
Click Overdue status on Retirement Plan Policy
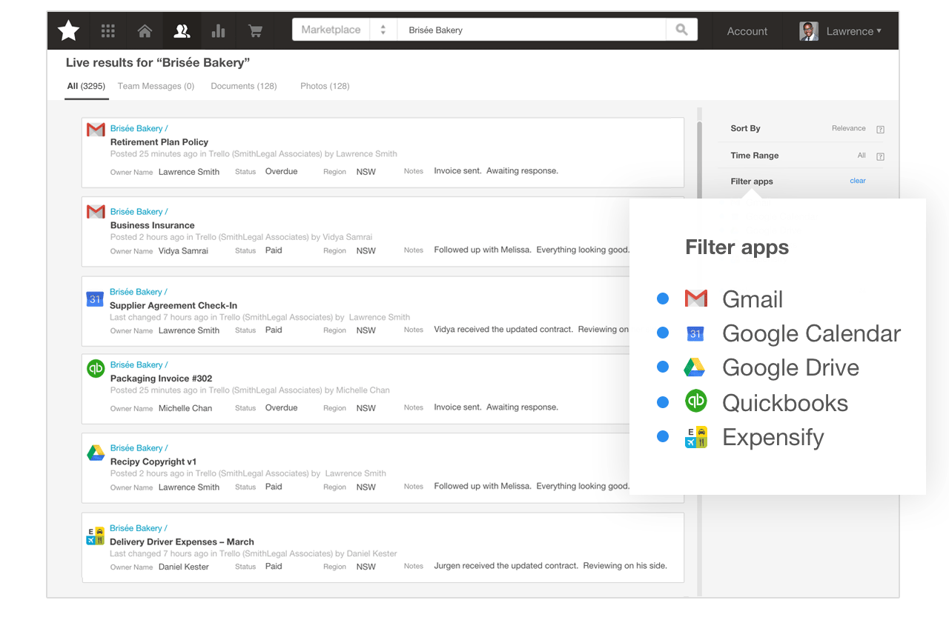pos(281,171)
